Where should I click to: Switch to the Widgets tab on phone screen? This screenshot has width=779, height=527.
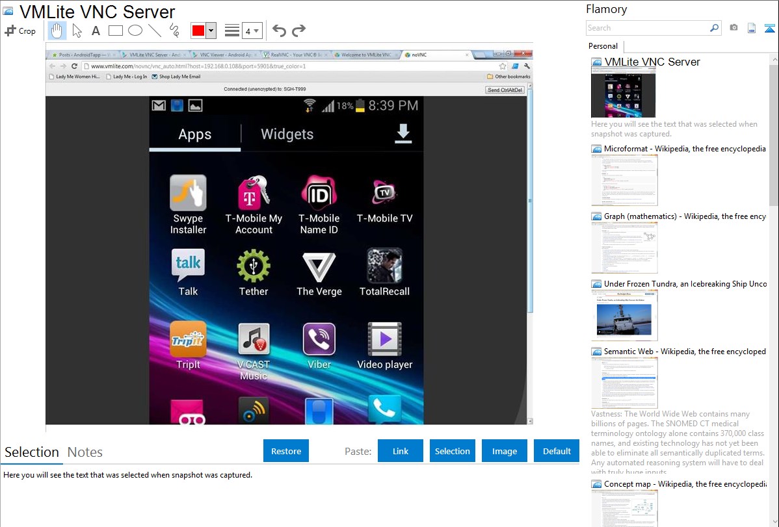287,134
